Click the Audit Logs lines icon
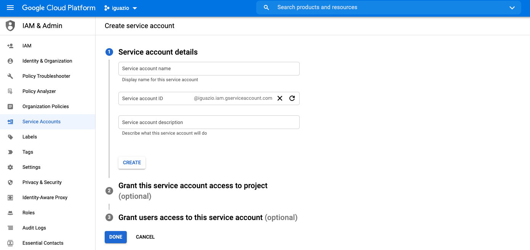This screenshot has height=250, width=530. pyautogui.click(x=10, y=228)
